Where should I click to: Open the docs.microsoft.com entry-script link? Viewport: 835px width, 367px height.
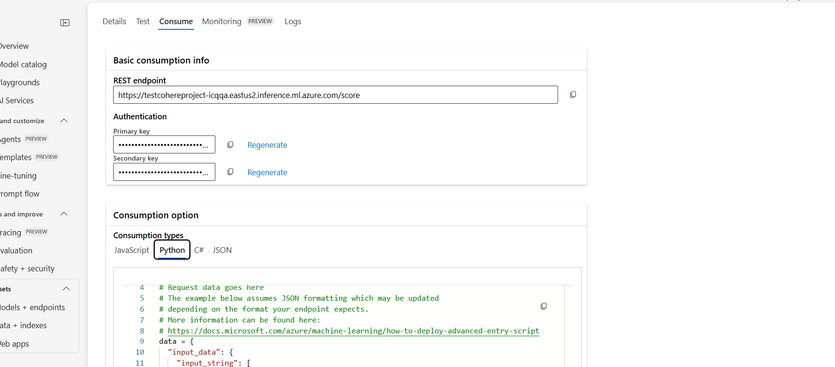point(353,331)
